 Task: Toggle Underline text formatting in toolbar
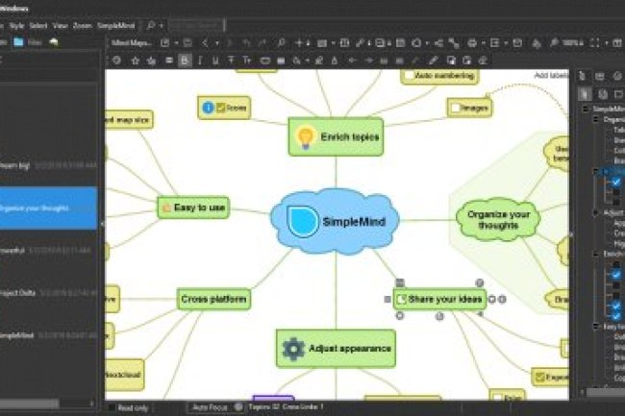(x=215, y=61)
